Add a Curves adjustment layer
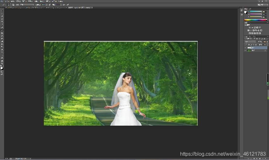This screenshot has width=269, height=160. coord(255,27)
